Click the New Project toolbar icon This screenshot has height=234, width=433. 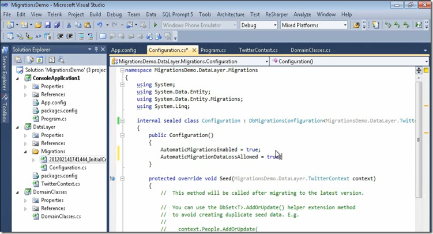(x=10, y=25)
